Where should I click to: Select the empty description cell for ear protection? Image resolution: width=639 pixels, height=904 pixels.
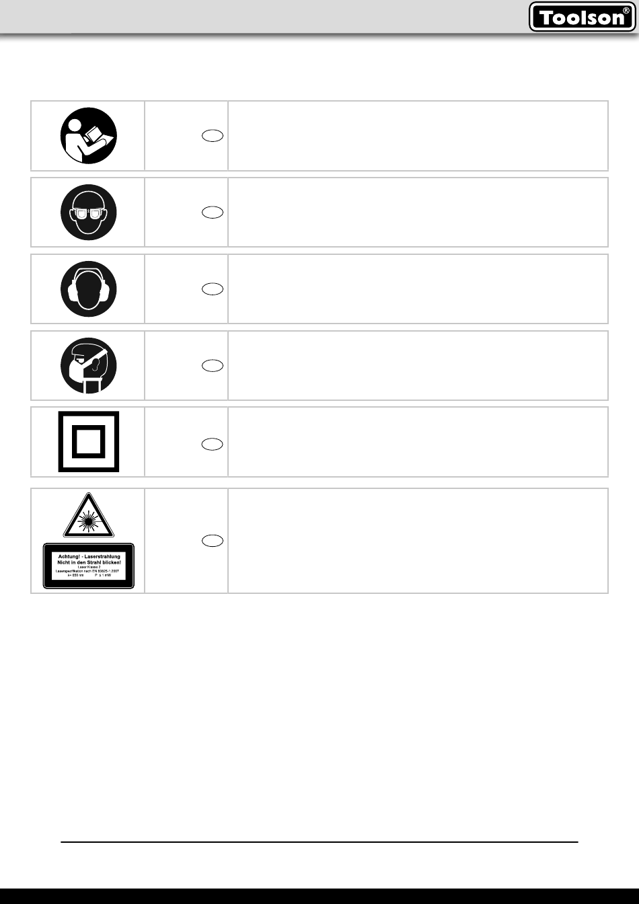click(418, 289)
